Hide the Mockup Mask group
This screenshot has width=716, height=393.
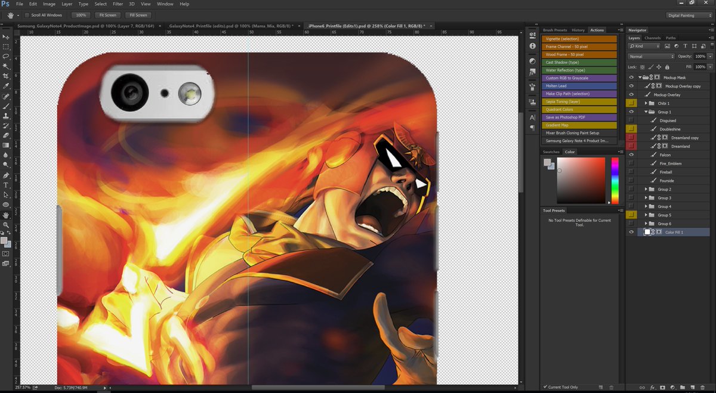pos(631,78)
